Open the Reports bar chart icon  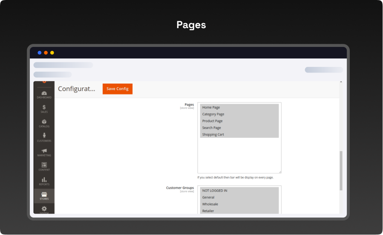(44, 180)
